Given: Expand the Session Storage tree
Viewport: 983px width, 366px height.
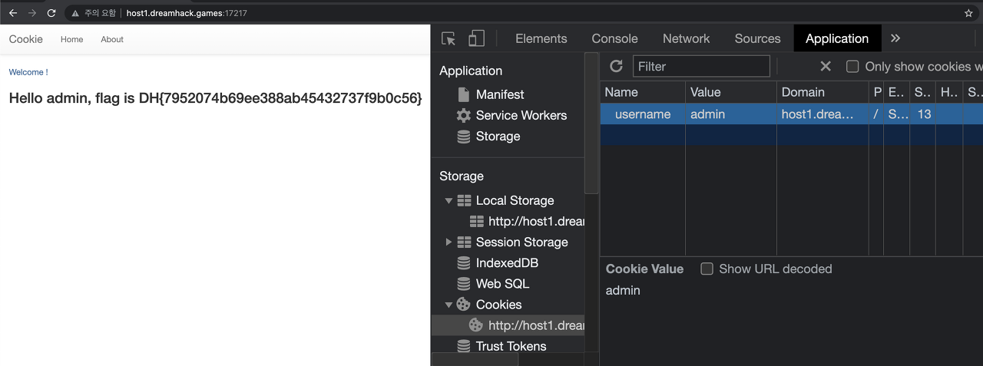Looking at the screenshot, I should (449, 242).
